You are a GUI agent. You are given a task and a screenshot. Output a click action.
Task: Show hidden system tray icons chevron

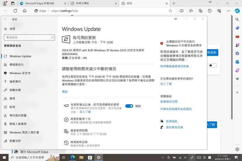(x=163, y=158)
